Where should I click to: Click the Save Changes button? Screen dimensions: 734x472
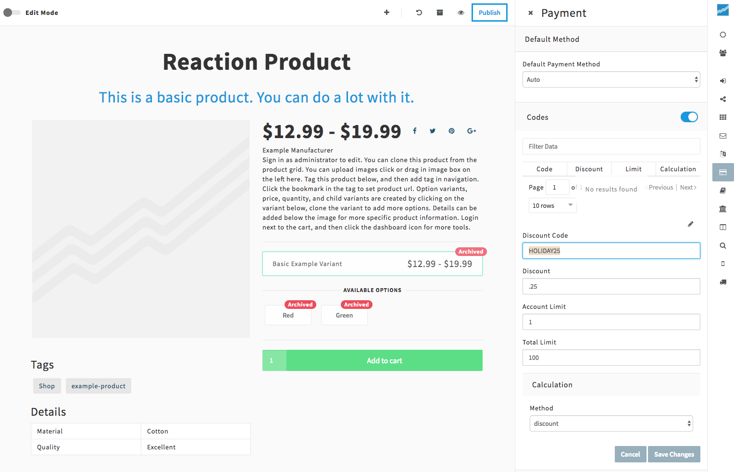674,454
